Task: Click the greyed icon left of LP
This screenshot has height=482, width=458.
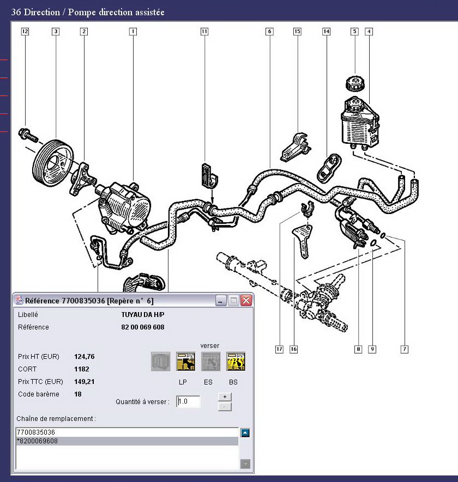Action: (160, 362)
